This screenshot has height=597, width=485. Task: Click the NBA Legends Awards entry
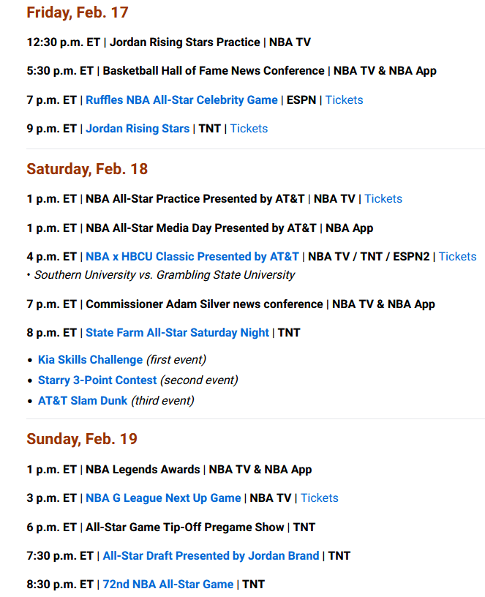[143, 470]
